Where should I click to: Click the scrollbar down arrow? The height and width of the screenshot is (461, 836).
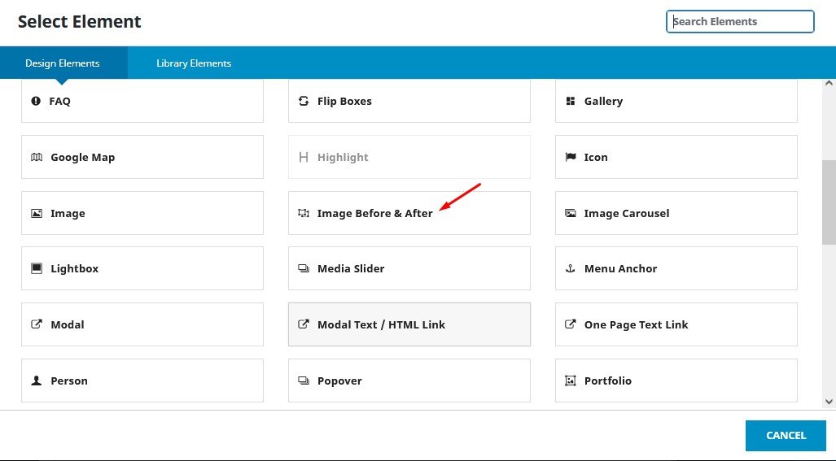click(x=829, y=402)
